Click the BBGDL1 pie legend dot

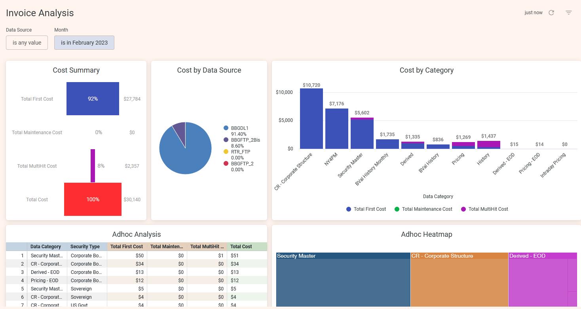[x=226, y=128]
